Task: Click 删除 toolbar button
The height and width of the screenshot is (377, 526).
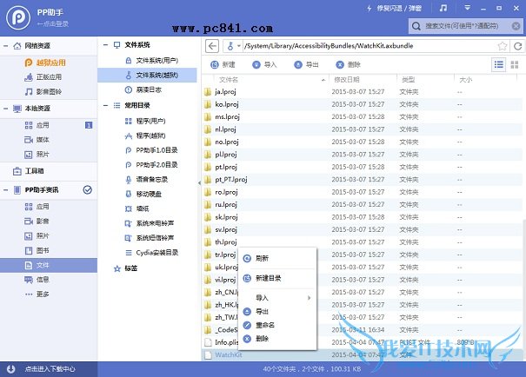Action: pyautogui.click(x=349, y=64)
